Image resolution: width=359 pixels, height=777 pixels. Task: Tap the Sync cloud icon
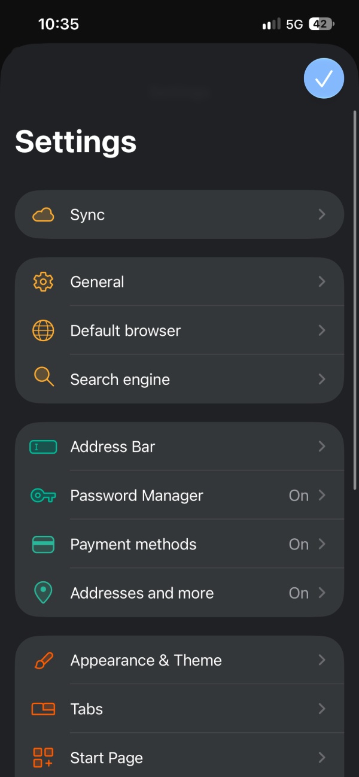click(x=43, y=215)
